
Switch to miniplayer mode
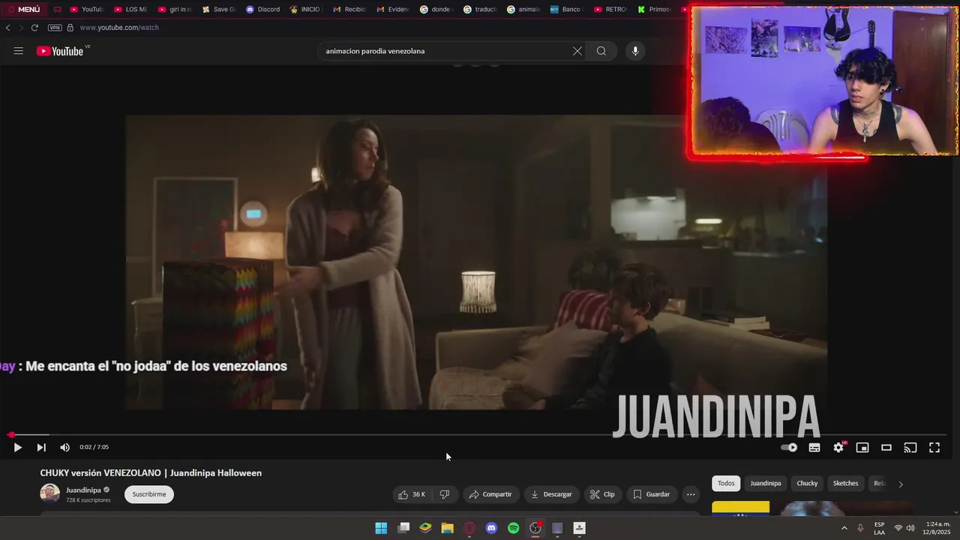(x=862, y=448)
